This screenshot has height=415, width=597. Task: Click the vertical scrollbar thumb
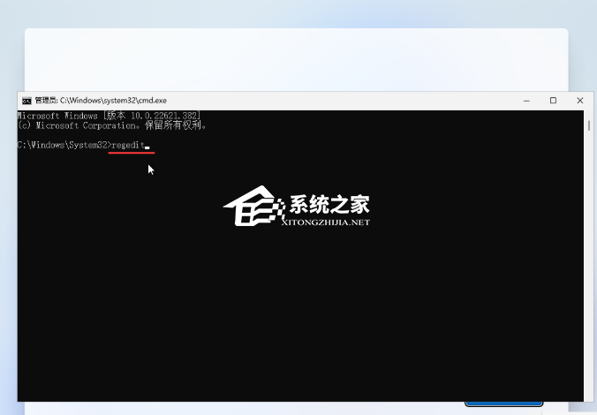(x=589, y=127)
